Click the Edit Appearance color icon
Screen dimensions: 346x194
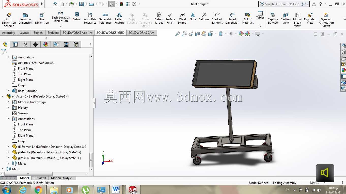tap(241, 34)
